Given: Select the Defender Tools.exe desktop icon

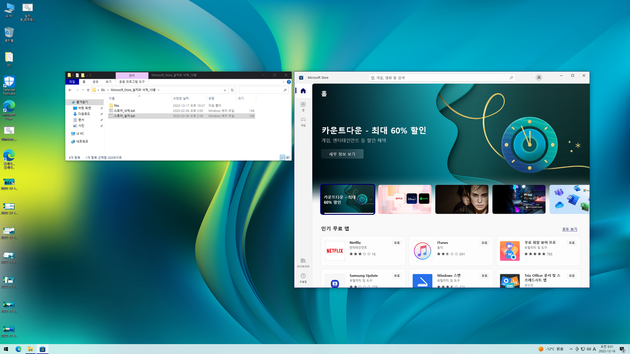Looking at the screenshot, I should click(x=9, y=85).
